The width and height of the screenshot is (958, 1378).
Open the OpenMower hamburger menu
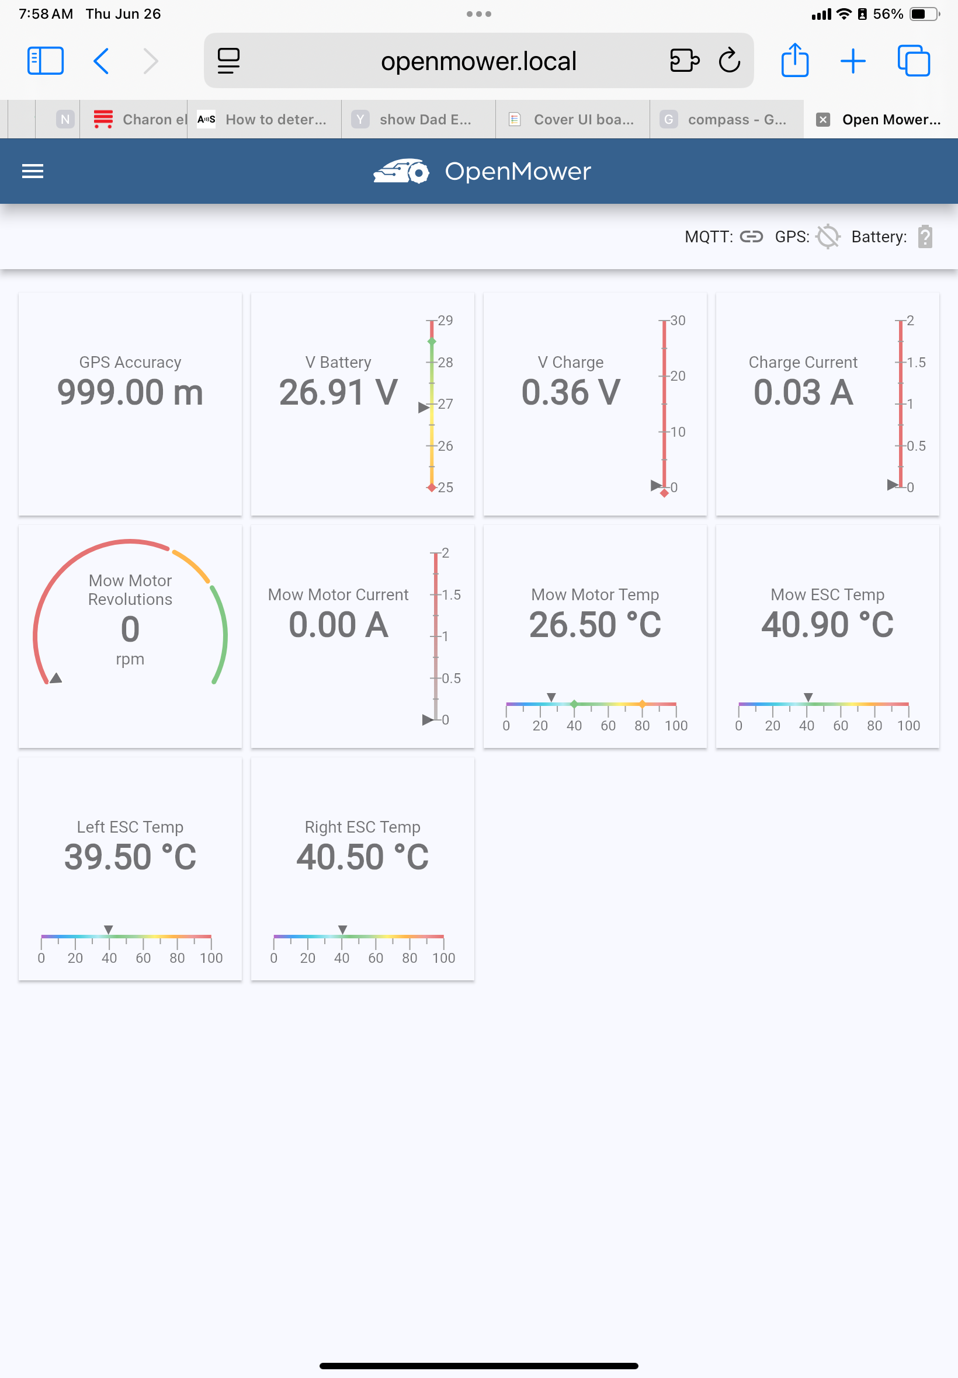coord(32,172)
